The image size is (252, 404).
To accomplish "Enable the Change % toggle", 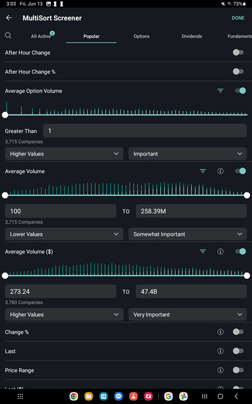I will [238, 332].
